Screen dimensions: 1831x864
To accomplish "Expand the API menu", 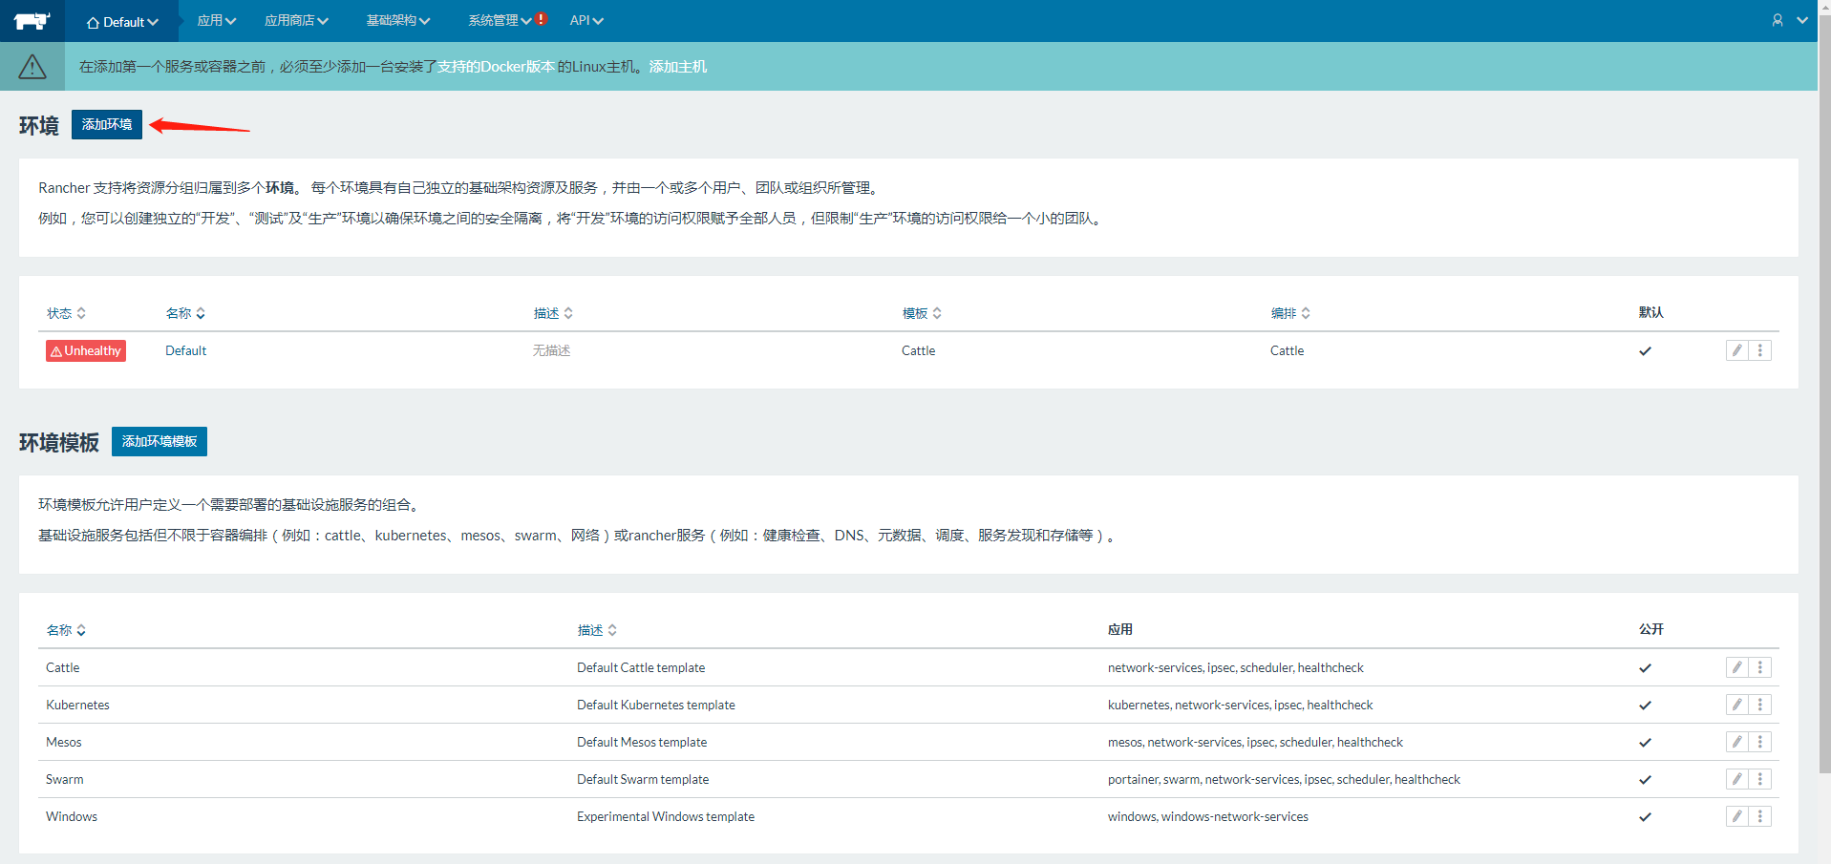I will (x=586, y=20).
